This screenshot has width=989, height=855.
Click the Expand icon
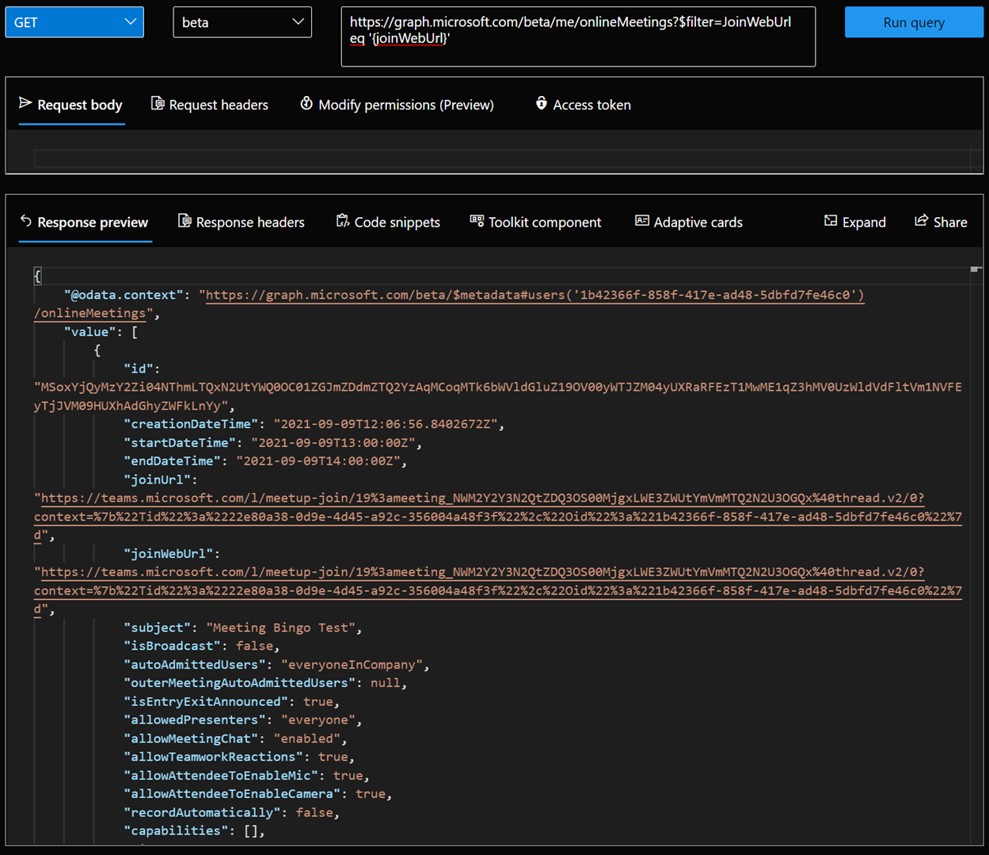(x=831, y=220)
